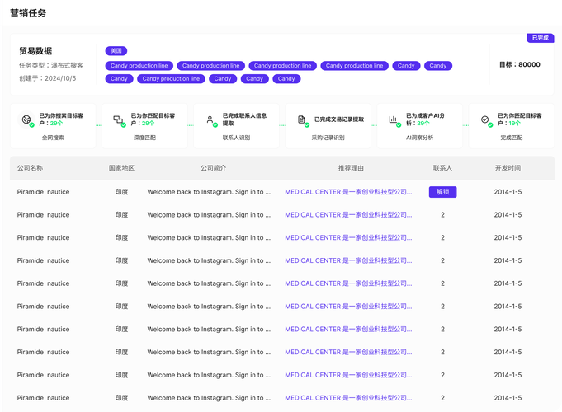562x412 pixels.
Task: Click the 开发时间 column header
Action: coord(508,168)
